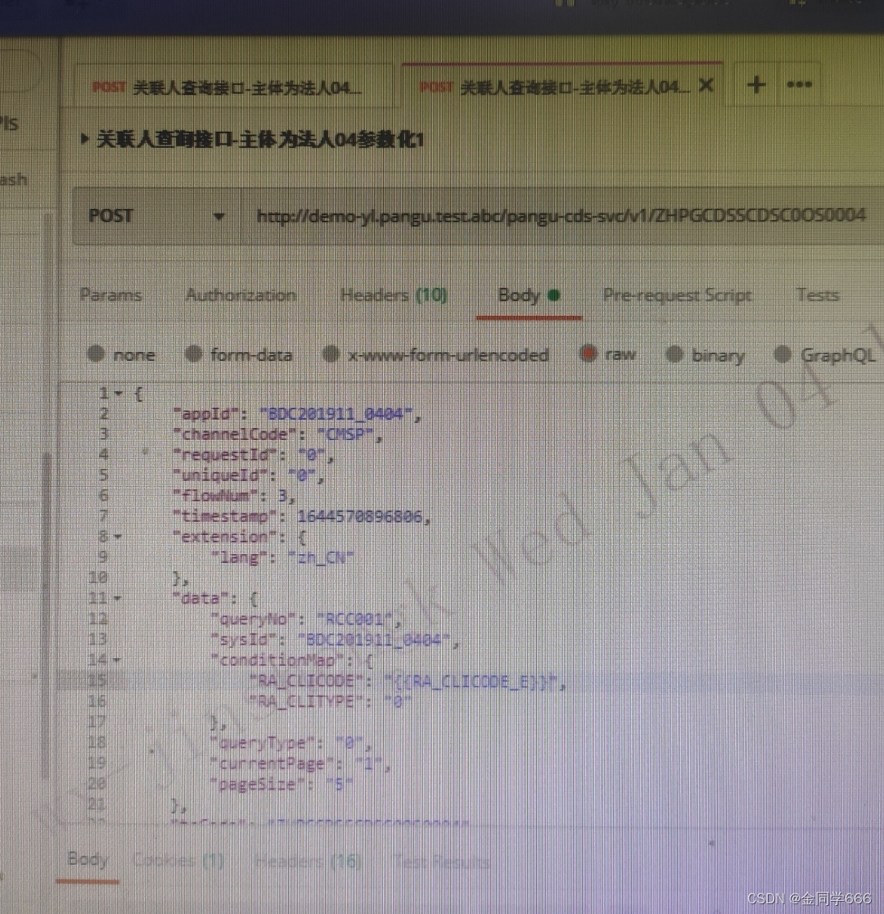This screenshot has height=914, width=884.
Task: Click the request URL input field
Action: pyautogui.click(x=561, y=216)
